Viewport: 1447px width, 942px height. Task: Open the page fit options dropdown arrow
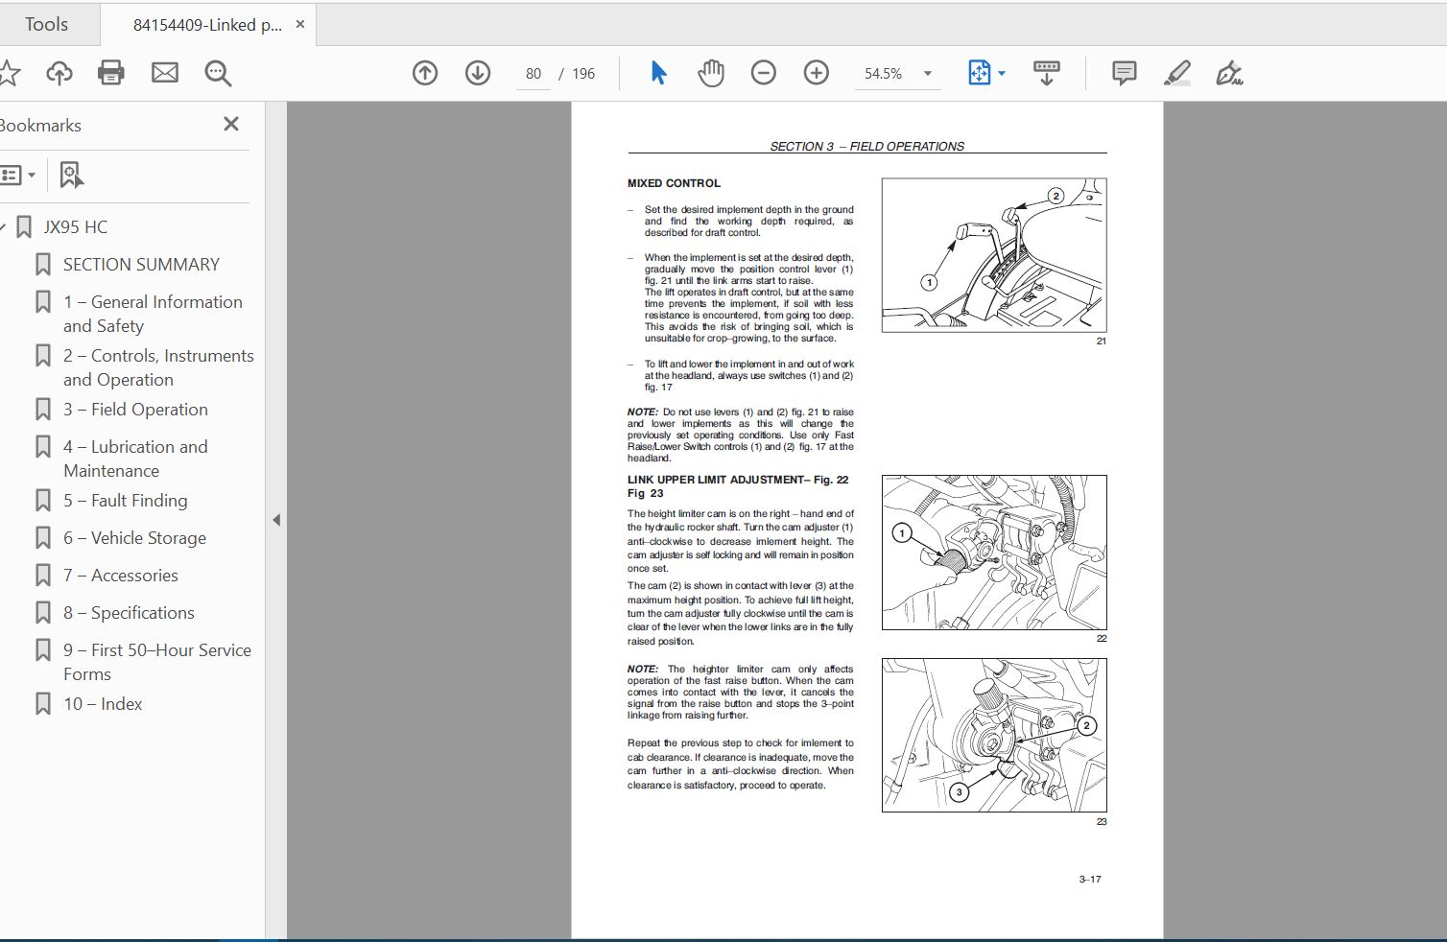1002,73
